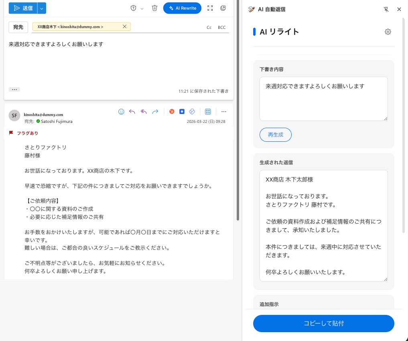The width and height of the screenshot is (408, 341).
Task: Open the Apps grid icon
Action: pyautogui.click(x=208, y=112)
